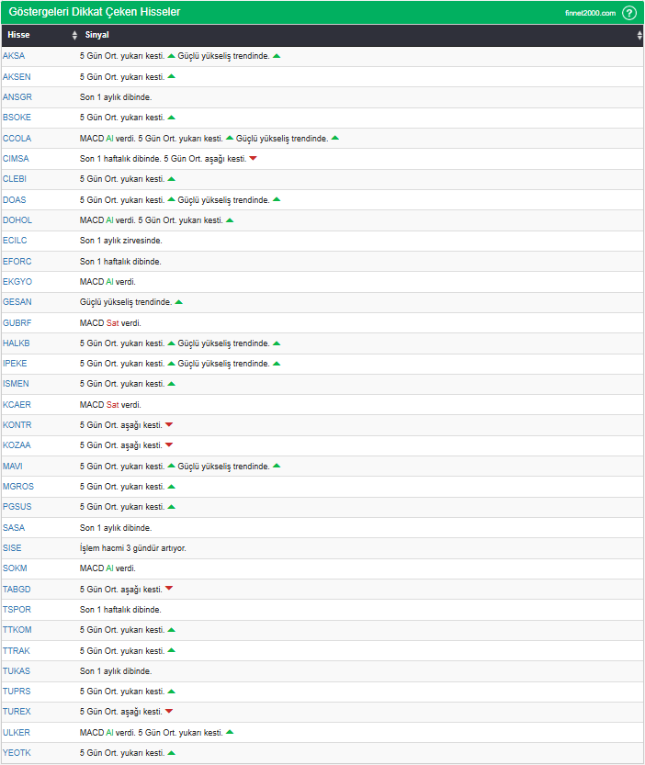The image size is (645, 765).
Task: Click the red down arrow in CIMSA row
Action: [253, 159]
